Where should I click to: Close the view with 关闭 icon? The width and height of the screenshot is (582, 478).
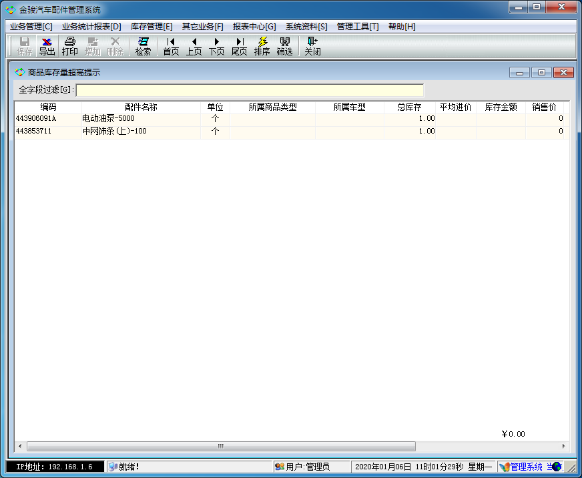[312, 47]
